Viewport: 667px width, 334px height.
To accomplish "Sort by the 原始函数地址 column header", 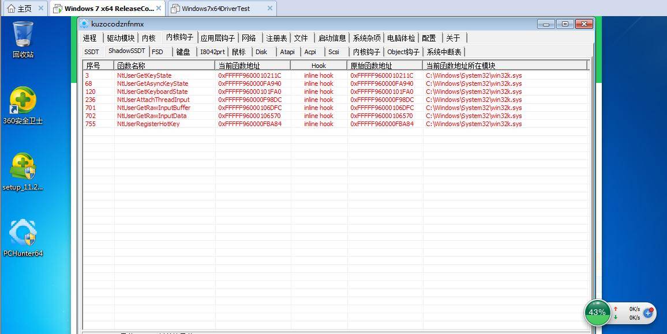I will tap(384, 65).
